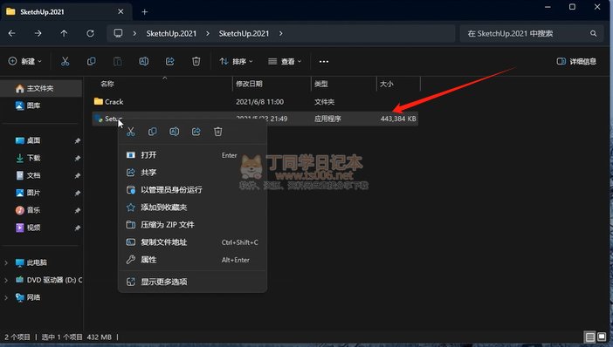The image size is (613, 347).
Task: Click the toolbar Copy icon
Action: click(x=91, y=61)
